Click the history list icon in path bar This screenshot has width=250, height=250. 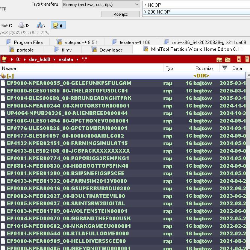click(x=247, y=59)
